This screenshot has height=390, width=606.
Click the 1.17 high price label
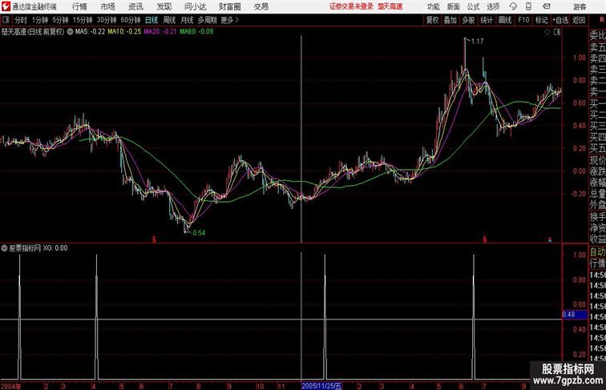coord(477,42)
